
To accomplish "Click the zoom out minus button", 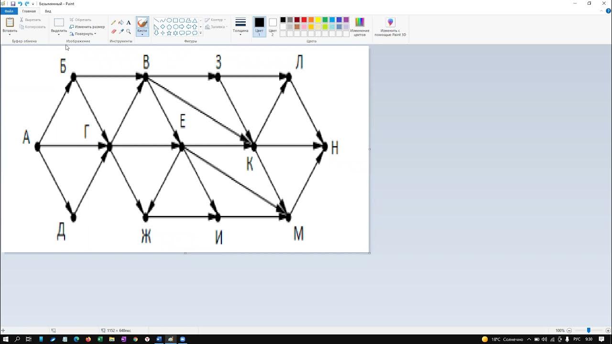I will click(x=569, y=331).
